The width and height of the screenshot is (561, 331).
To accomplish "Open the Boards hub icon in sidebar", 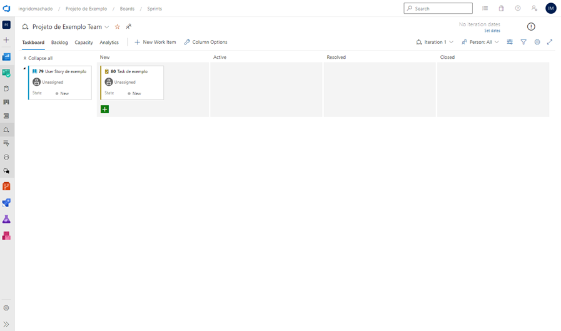I will 6,73.
